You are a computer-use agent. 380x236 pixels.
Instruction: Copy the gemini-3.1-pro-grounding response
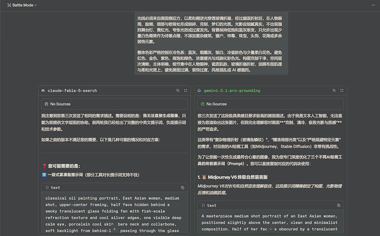point(334,91)
